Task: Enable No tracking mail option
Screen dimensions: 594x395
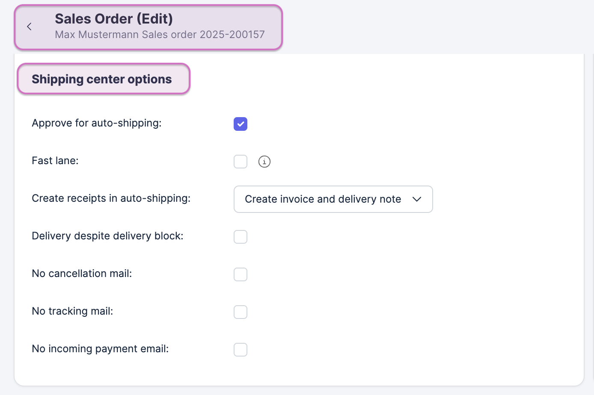Action: 241,312
